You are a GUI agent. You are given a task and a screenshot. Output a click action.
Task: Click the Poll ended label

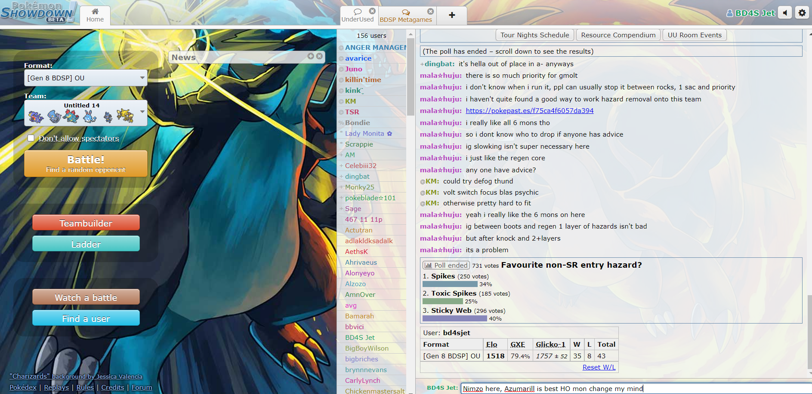(x=446, y=265)
